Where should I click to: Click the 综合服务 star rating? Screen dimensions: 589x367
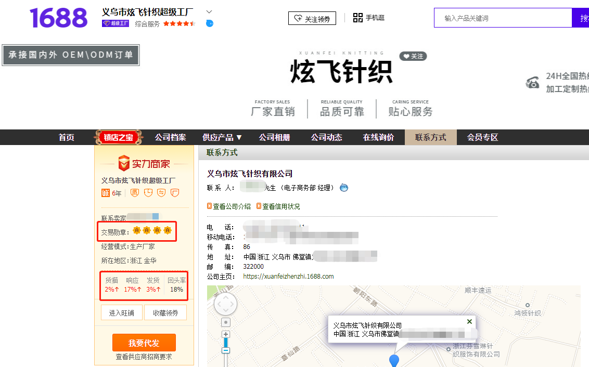click(x=180, y=23)
